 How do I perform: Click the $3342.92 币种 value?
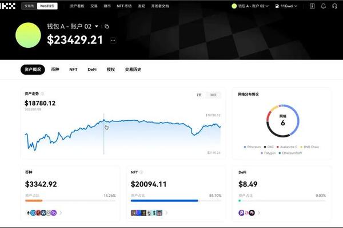pyautogui.click(x=41, y=184)
